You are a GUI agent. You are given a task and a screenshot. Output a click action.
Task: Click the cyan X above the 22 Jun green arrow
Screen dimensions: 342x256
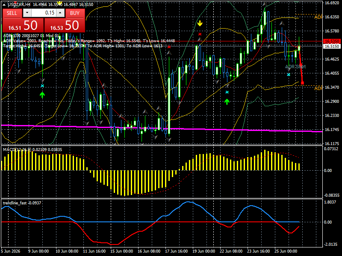point(227,92)
